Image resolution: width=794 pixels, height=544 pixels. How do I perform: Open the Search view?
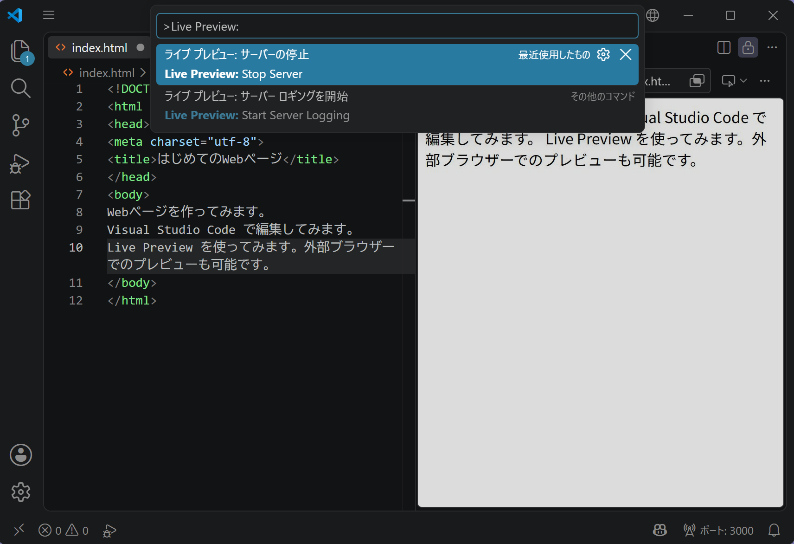pos(20,88)
